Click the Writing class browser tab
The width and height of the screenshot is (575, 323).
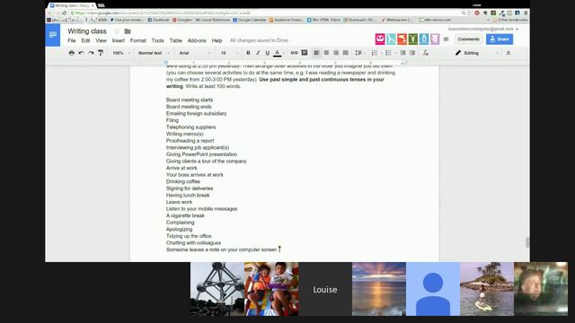tap(72, 5)
